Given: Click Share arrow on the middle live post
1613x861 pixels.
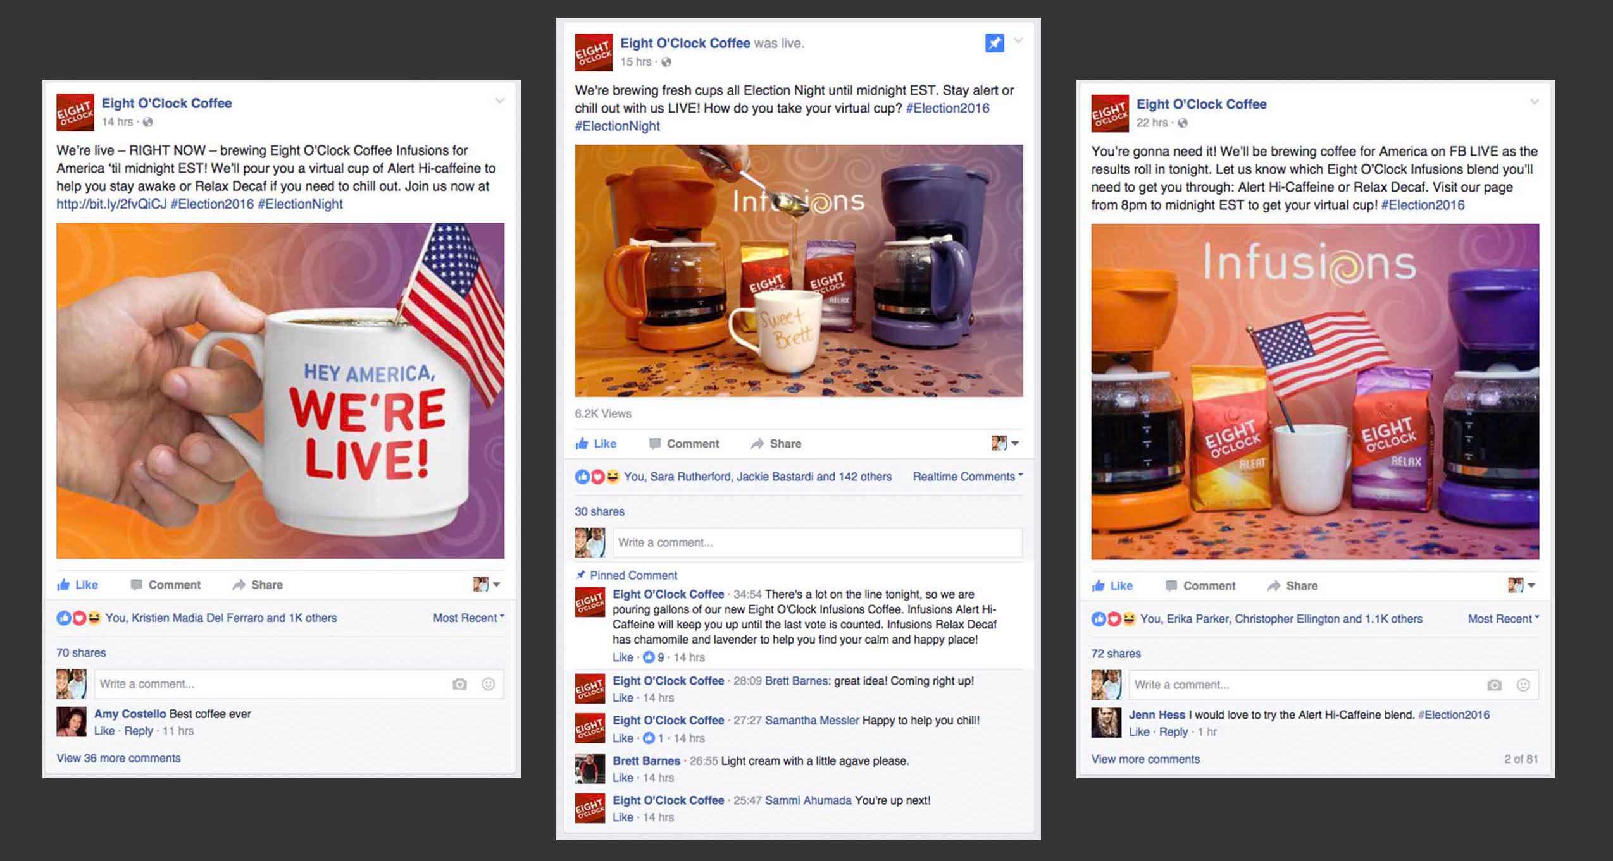Looking at the screenshot, I should [757, 444].
